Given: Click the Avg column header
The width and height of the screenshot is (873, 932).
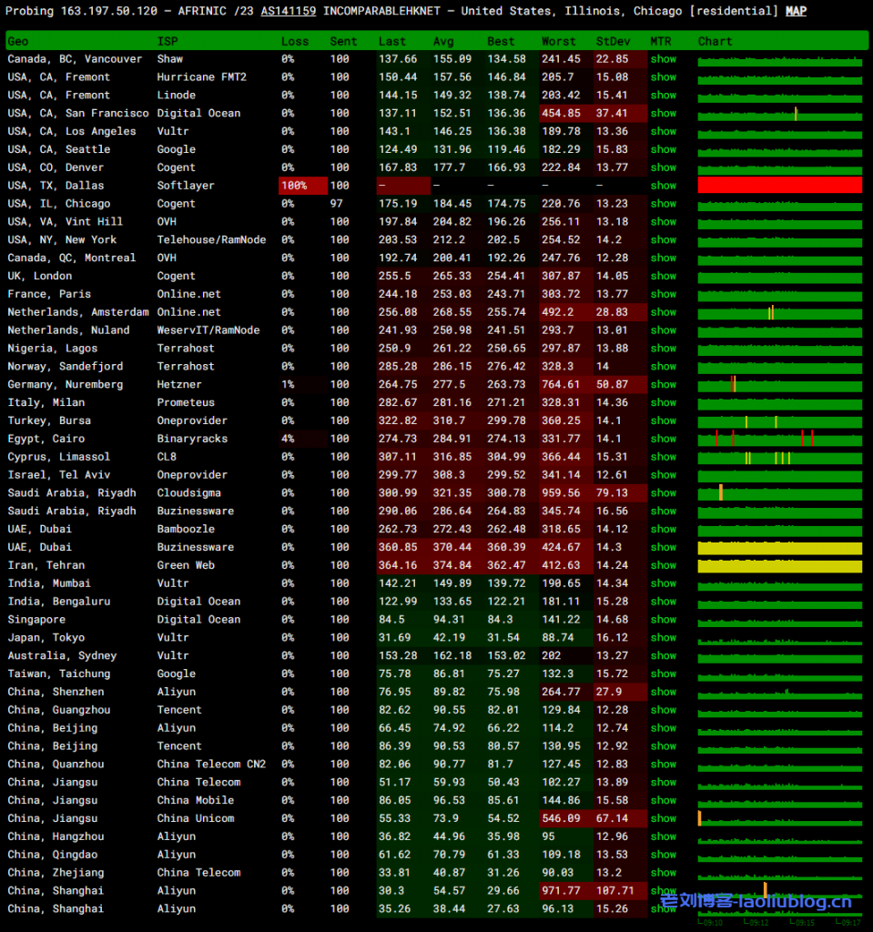Looking at the screenshot, I should pyautogui.click(x=443, y=41).
